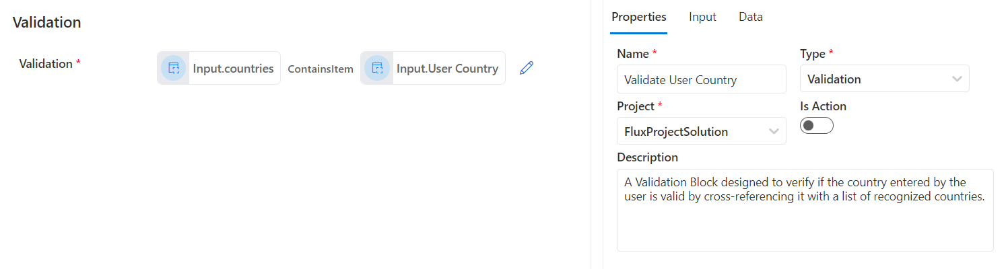Click the chevron arrow in the Project field
1004x269 pixels.
774,131
